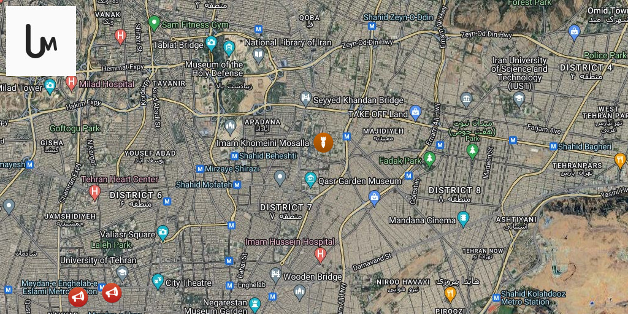628x314 pixels.
Task: Select the Valiasr Square camera marker
Action: point(162,233)
